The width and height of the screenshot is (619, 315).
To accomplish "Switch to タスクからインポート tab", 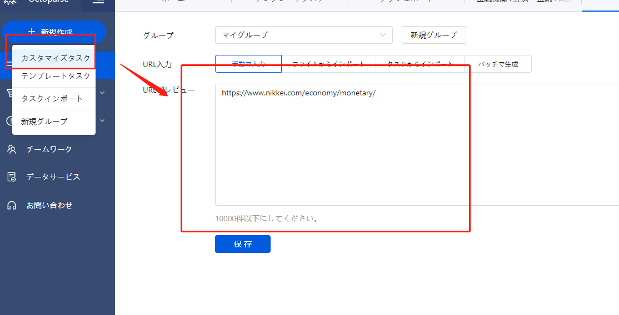I will (420, 64).
